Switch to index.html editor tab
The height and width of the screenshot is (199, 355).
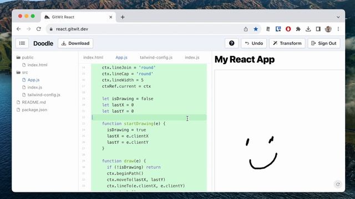click(x=93, y=57)
